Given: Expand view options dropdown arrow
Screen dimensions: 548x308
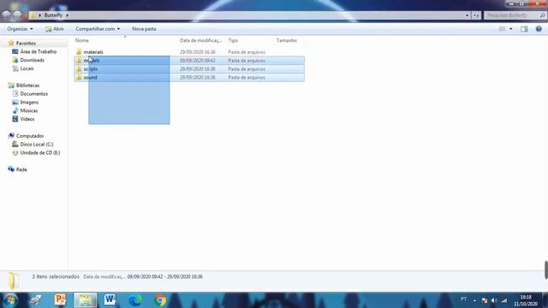Looking at the screenshot, I should point(511,29).
